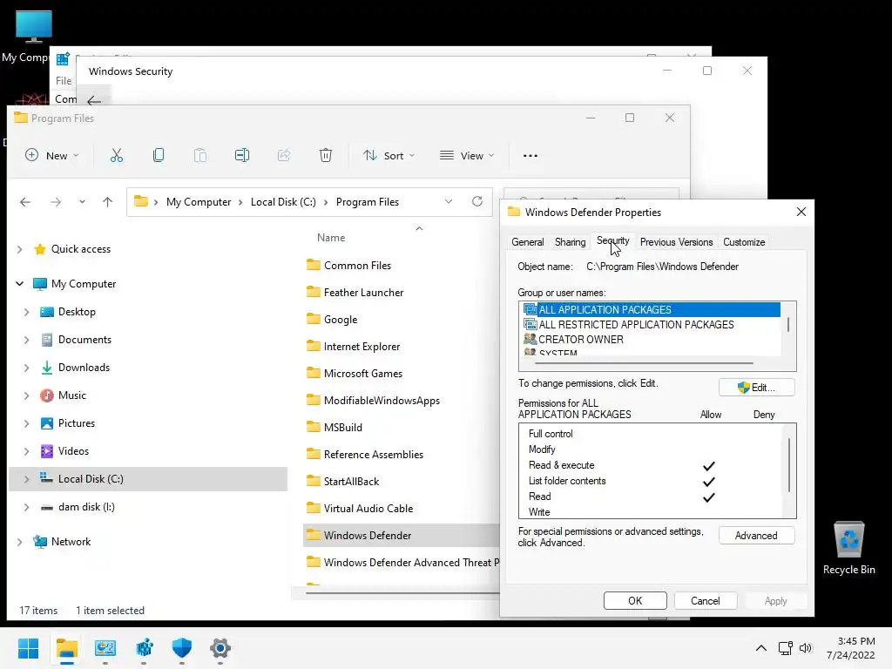Open the Sort options dropdown
Viewport: 892px width, 669px height.
[x=389, y=155]
